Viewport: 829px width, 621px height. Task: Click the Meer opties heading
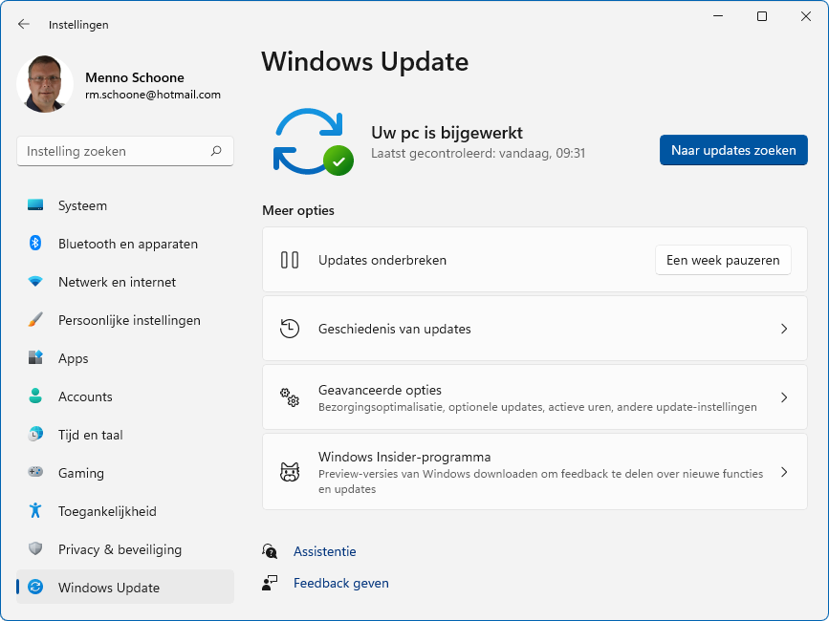click(x=298, y=210)
